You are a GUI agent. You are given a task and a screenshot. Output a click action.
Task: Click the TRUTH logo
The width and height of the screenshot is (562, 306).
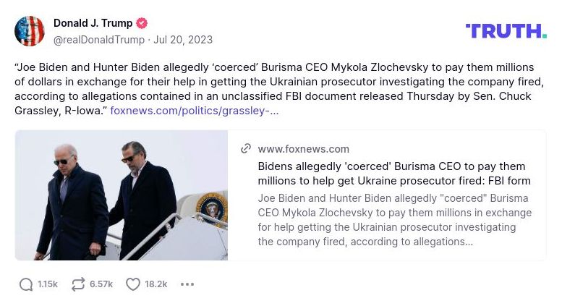(x=506, y=30)
